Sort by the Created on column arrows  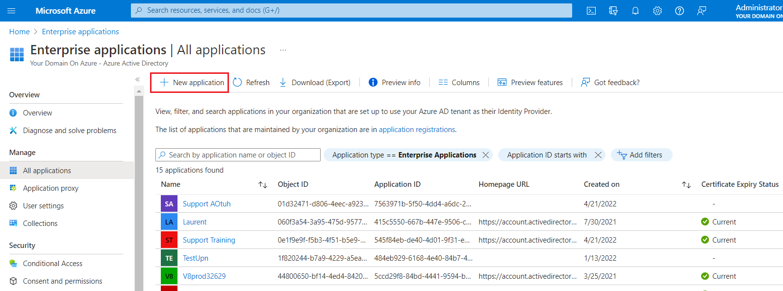point(686,185)
